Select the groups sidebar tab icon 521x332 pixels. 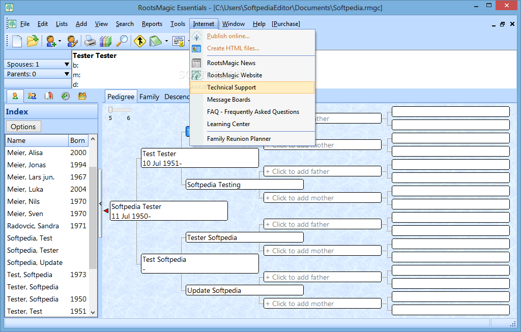pyautogui.click(x=82, y=96)
